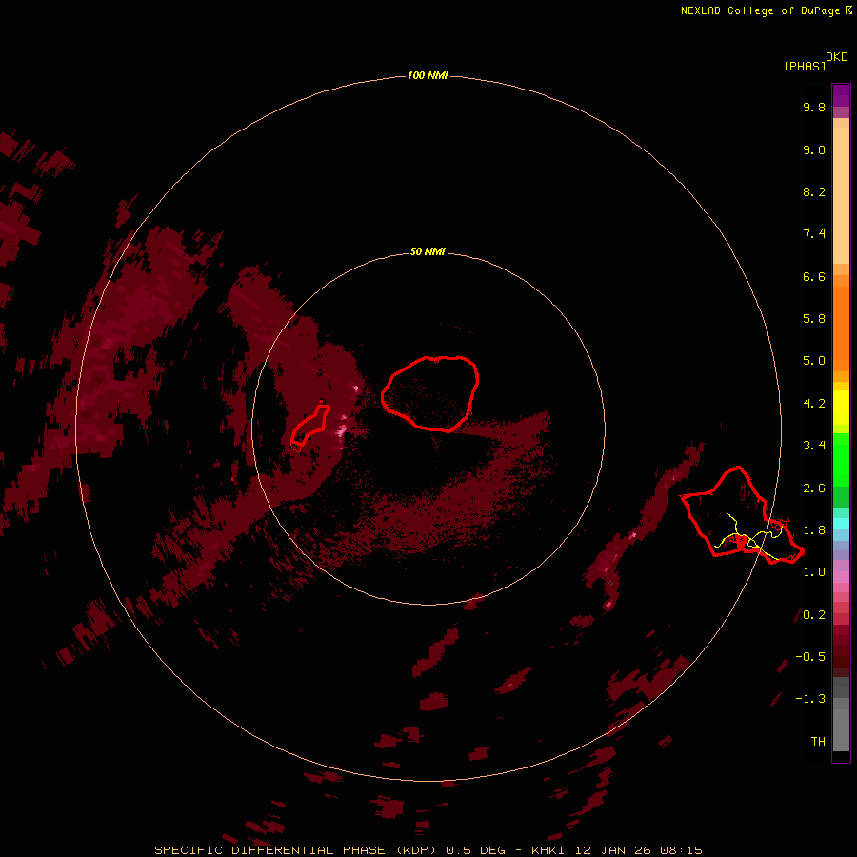The height and width of the screenshot is (857, 857).
Task: Click the TH threshold label
Action: coord(818,742)
